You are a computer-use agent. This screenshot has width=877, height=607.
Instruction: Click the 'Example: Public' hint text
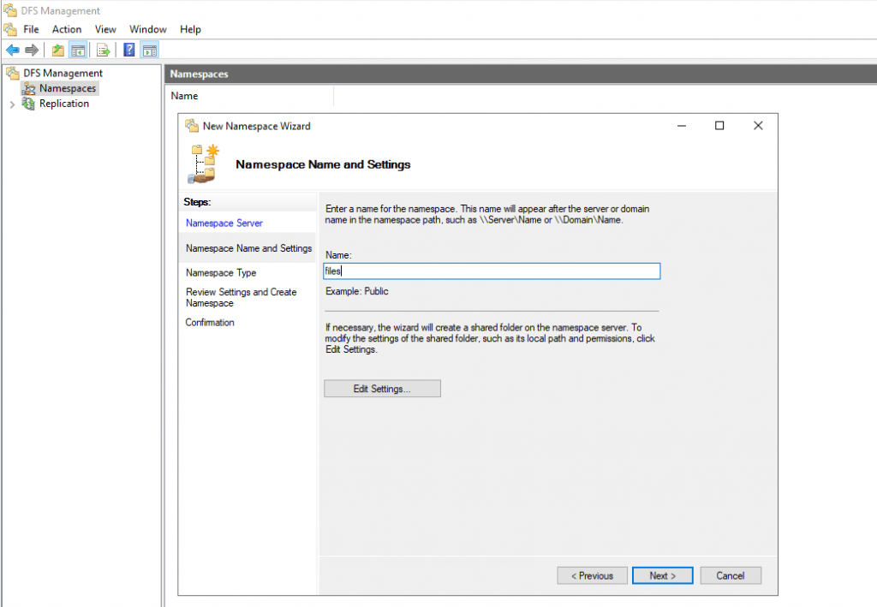tap(356, 290)
